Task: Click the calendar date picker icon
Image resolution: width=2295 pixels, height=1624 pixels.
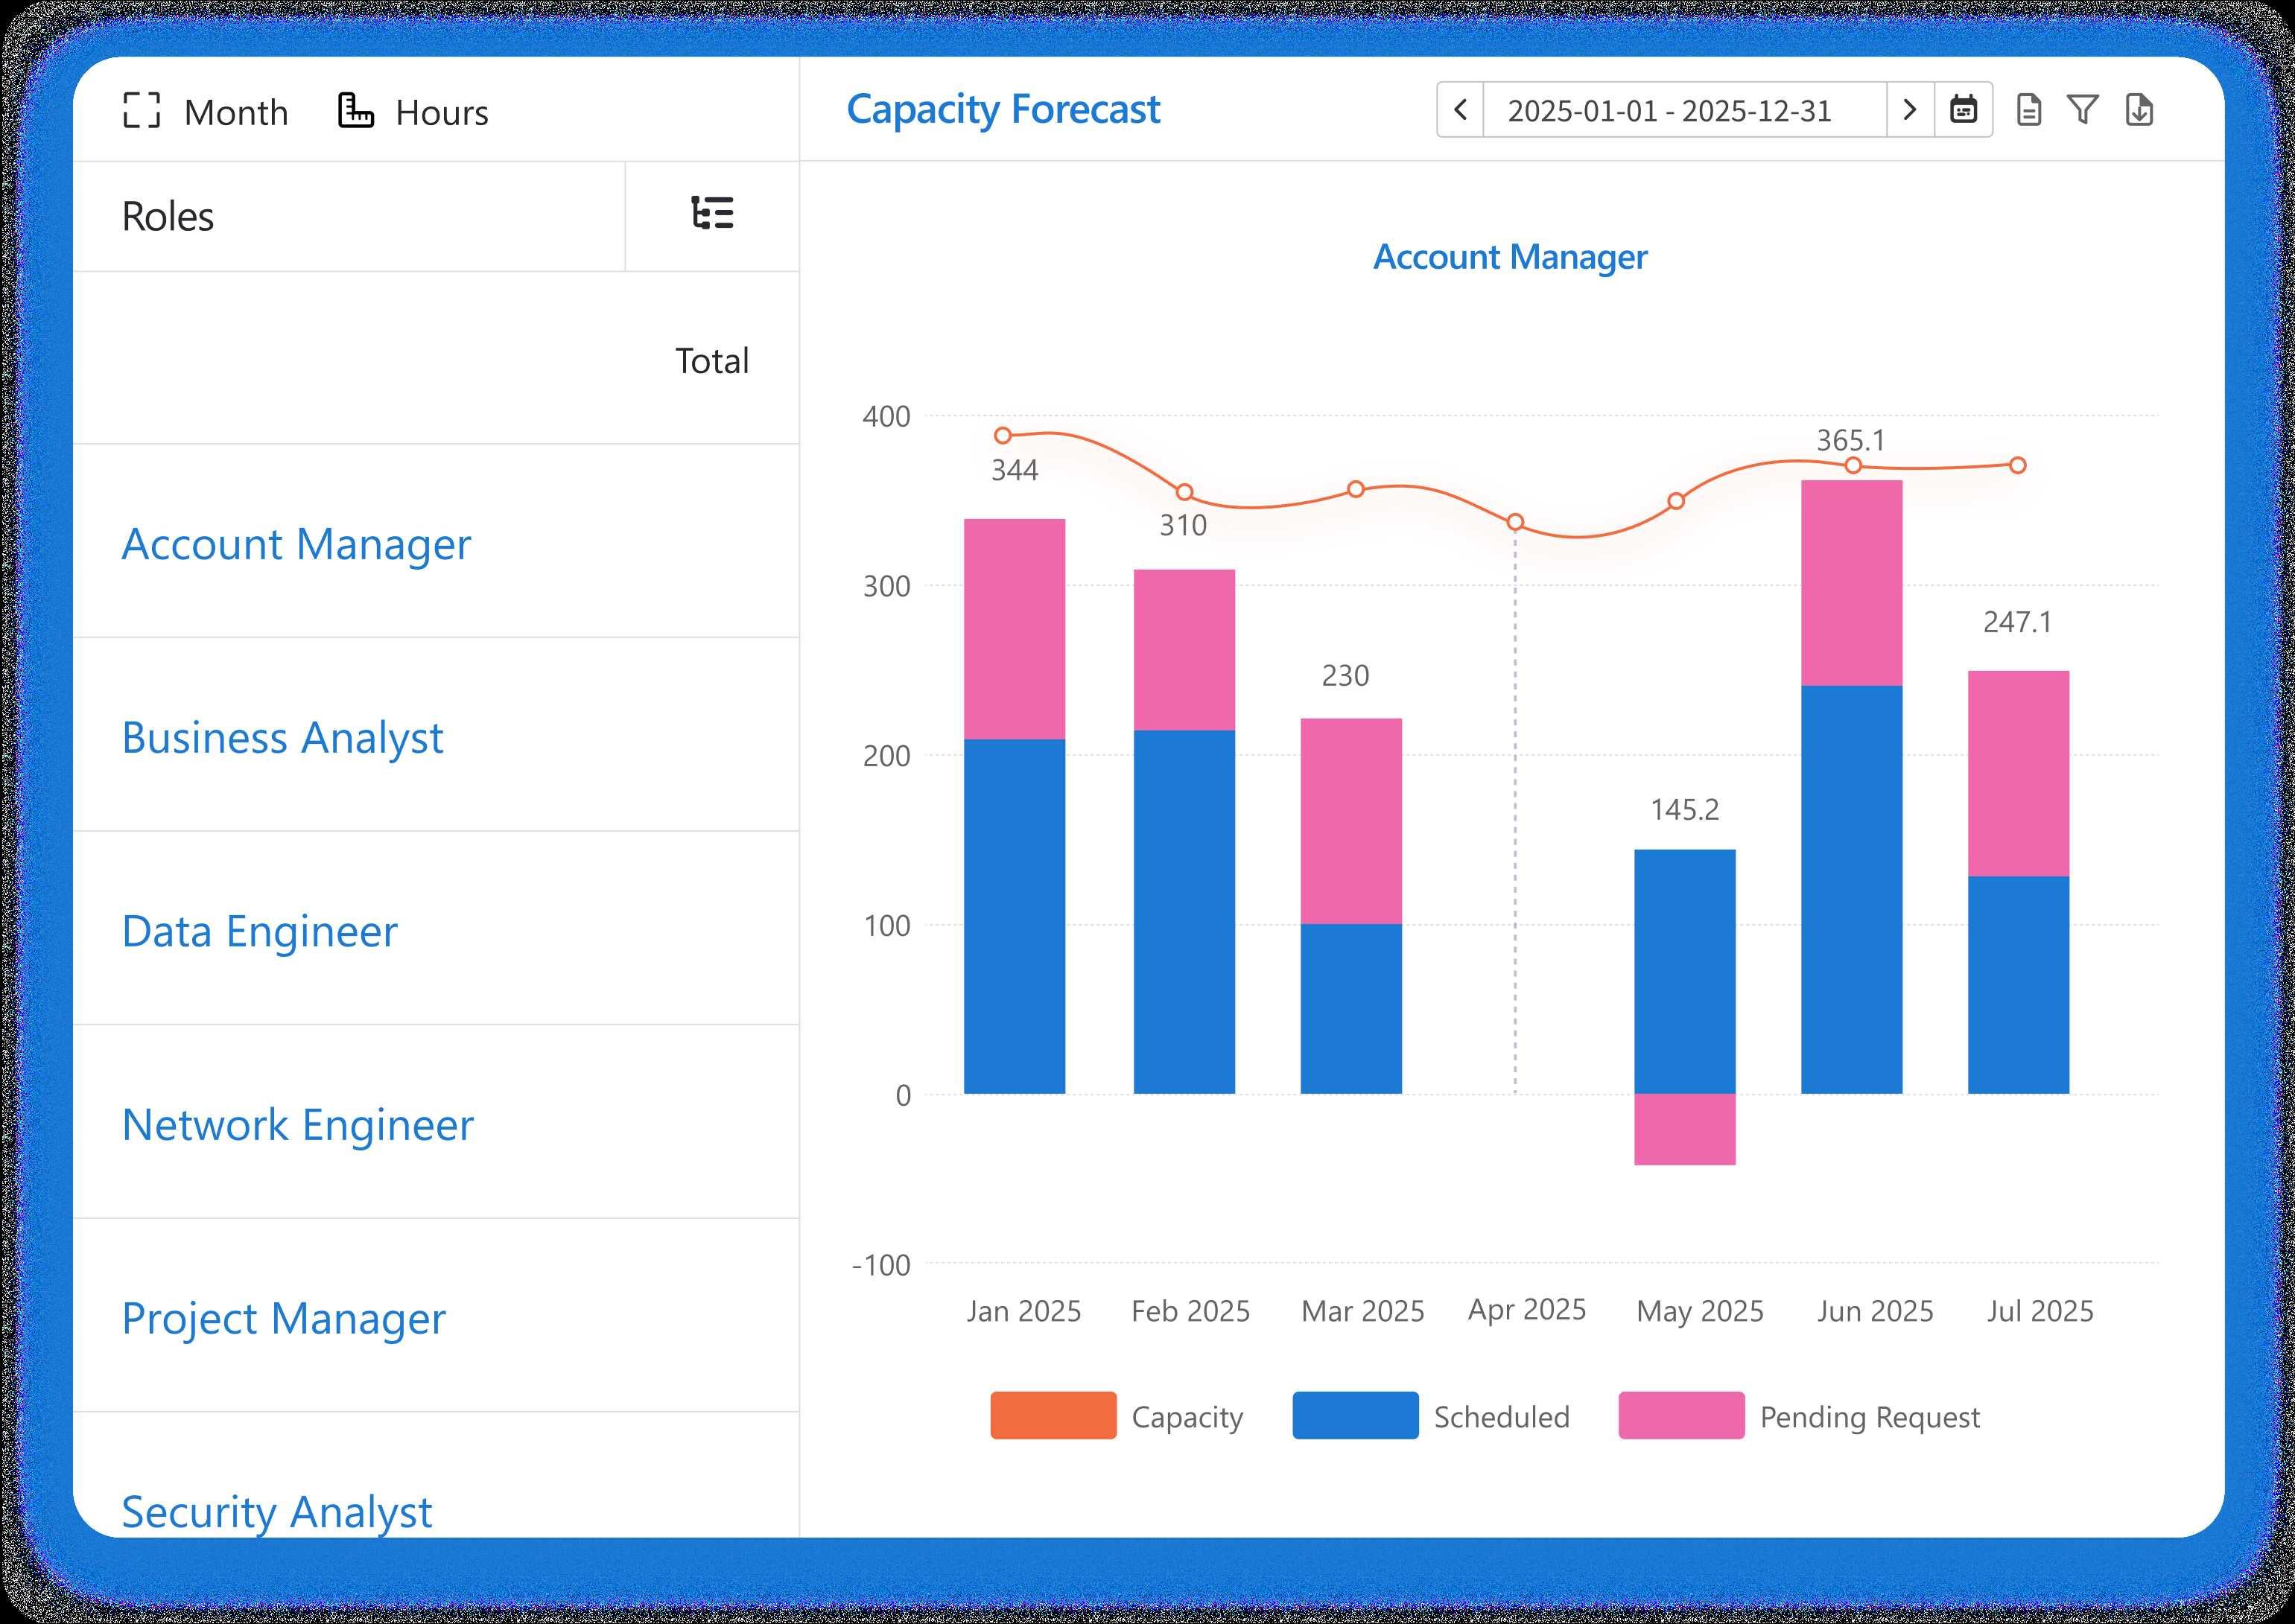Action: point(1963,110)
